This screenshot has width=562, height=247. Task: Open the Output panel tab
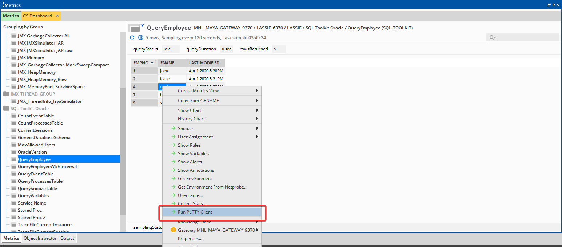click(67, 238)
